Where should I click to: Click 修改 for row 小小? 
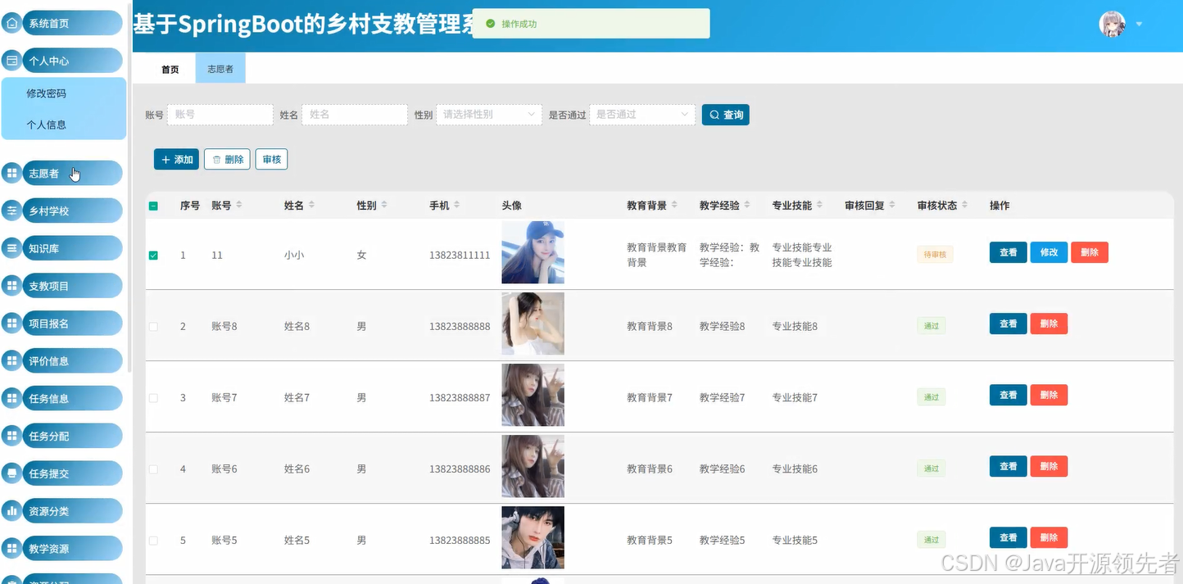click(x=1049, y=252)
